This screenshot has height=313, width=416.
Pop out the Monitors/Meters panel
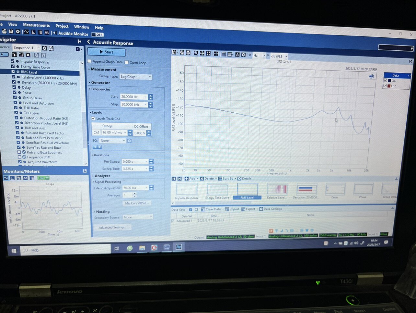pyautogui.click(x=85, y=171)
